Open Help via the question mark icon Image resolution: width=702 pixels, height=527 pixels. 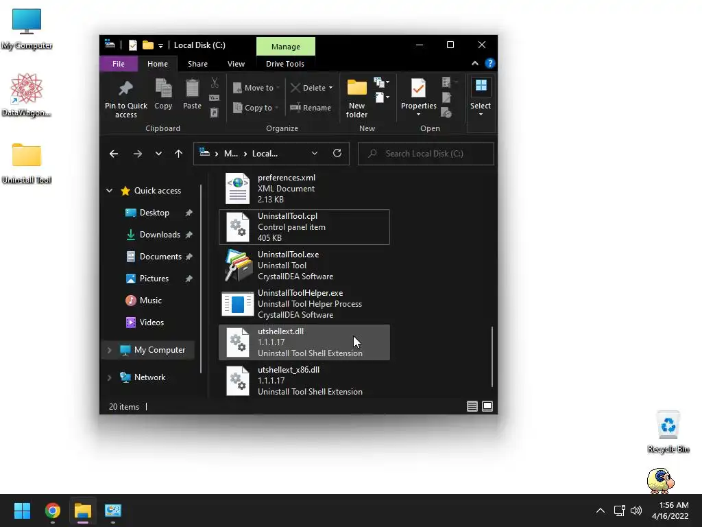coord(489,64)
